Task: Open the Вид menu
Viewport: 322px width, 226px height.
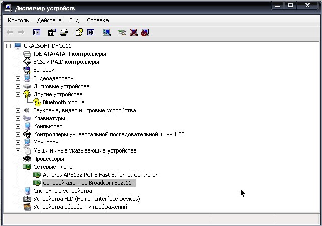Action: [x=74, y=20]
